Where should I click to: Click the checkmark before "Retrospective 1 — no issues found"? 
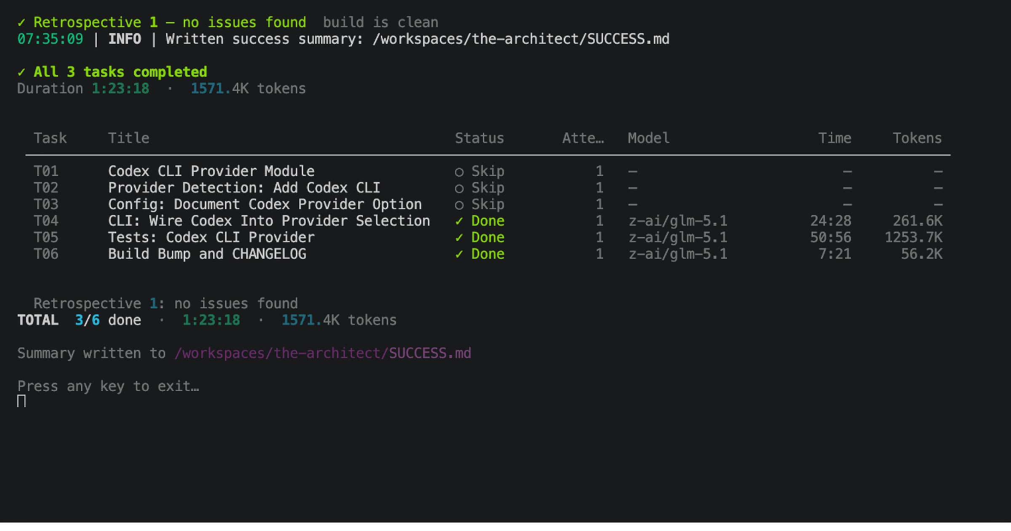click(x=21, y=23)
